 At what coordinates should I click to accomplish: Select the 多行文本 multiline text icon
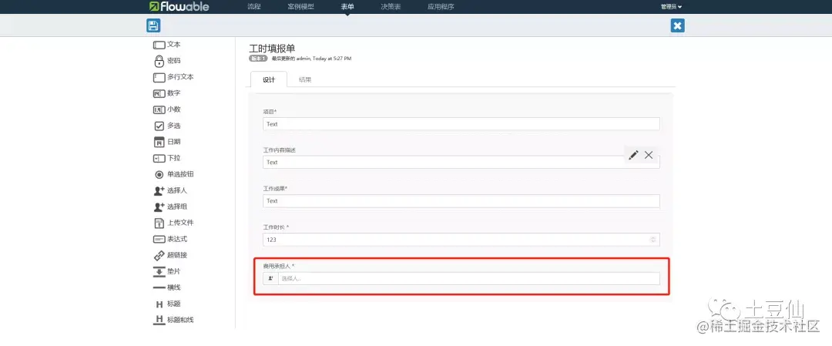click(x=159, y=77)
